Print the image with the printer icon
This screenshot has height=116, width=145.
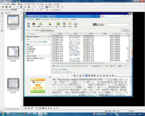click(10, 7)
